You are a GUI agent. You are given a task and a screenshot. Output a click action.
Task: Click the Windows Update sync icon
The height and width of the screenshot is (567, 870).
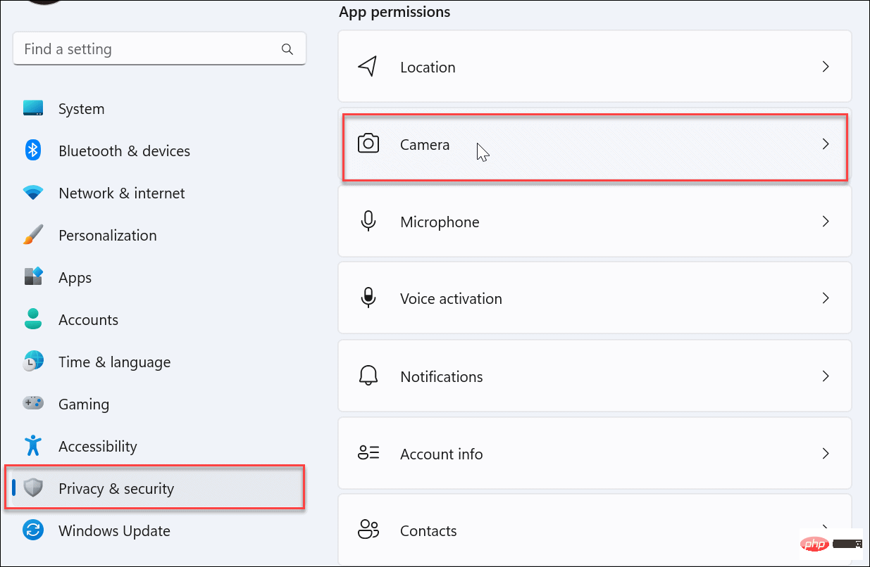point(33,530)
